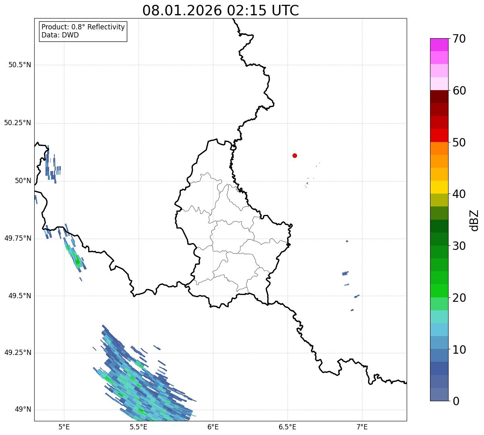Pick the magenta top colorbar swatch
The width and height of the screenshot is (484, 435).
(439, 45)
